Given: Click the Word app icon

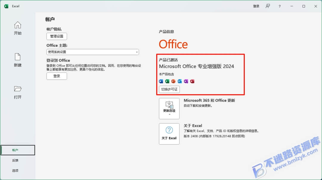Looking at the screenshot, I should [161, 81].
